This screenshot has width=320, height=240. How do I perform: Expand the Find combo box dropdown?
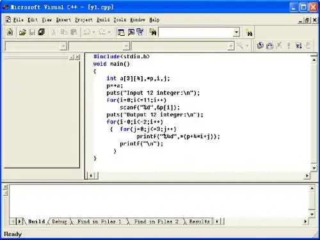click(x=236, y=33)
